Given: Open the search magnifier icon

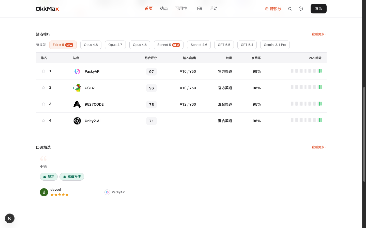Looking at the screenshot, I should (290, 9).
